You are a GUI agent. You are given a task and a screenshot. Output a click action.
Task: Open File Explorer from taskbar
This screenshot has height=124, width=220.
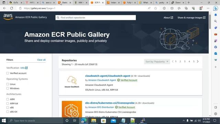point(93,121)
